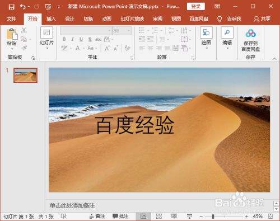
Task: Open the 编辑 editing menu
Action: pyautogui.click(x=227, y=38)
